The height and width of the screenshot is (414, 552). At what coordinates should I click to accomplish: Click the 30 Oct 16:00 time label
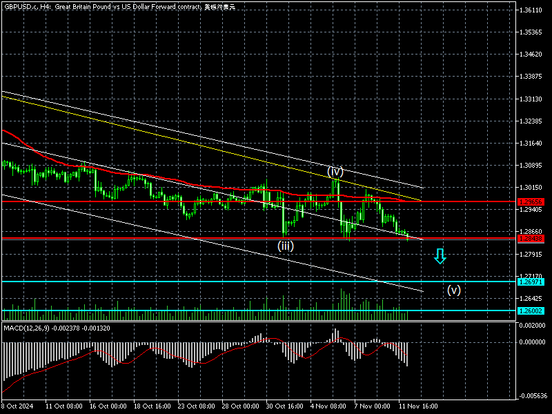coord(284,406)
